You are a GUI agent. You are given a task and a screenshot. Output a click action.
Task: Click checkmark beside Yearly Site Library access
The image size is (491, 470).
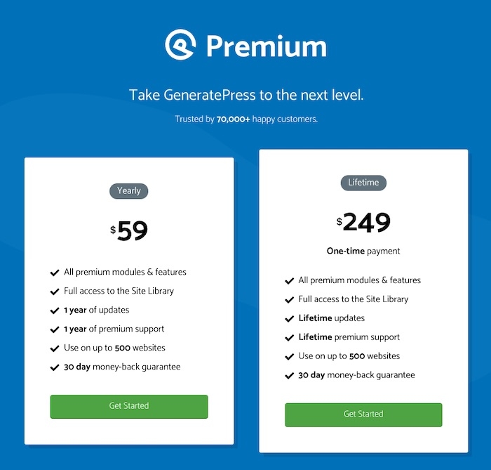[x=55, y=291]
